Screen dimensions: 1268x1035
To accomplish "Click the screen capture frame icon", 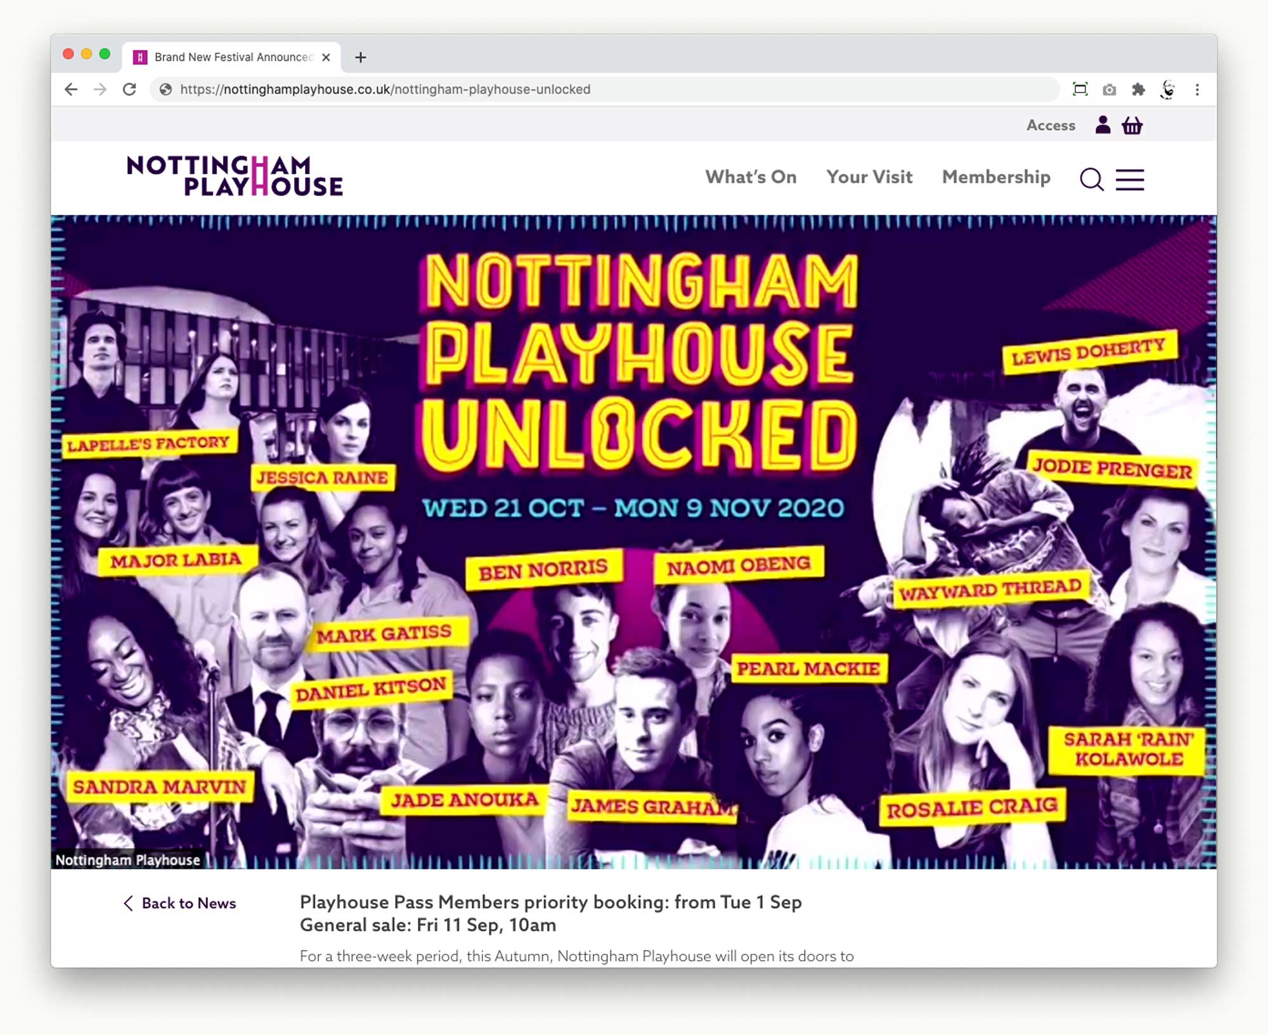I will [1080, 89].
